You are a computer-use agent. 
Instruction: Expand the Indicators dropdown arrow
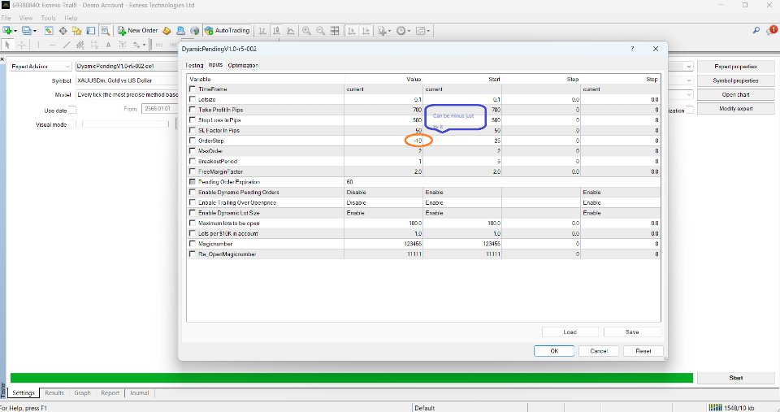(389, 31)
